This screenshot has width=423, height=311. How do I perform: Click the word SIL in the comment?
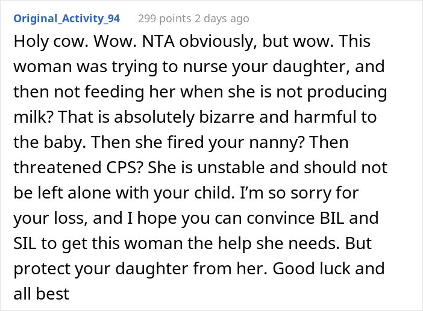pyautogui.click(x=25, y=243)
